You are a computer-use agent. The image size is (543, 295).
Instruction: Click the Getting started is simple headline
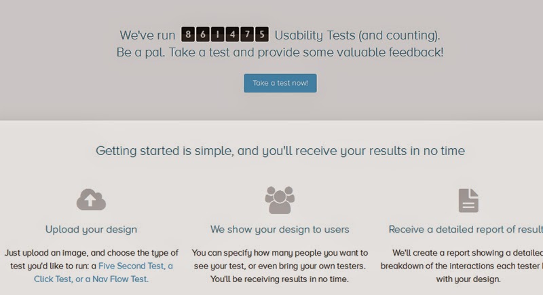click(280, 151)
